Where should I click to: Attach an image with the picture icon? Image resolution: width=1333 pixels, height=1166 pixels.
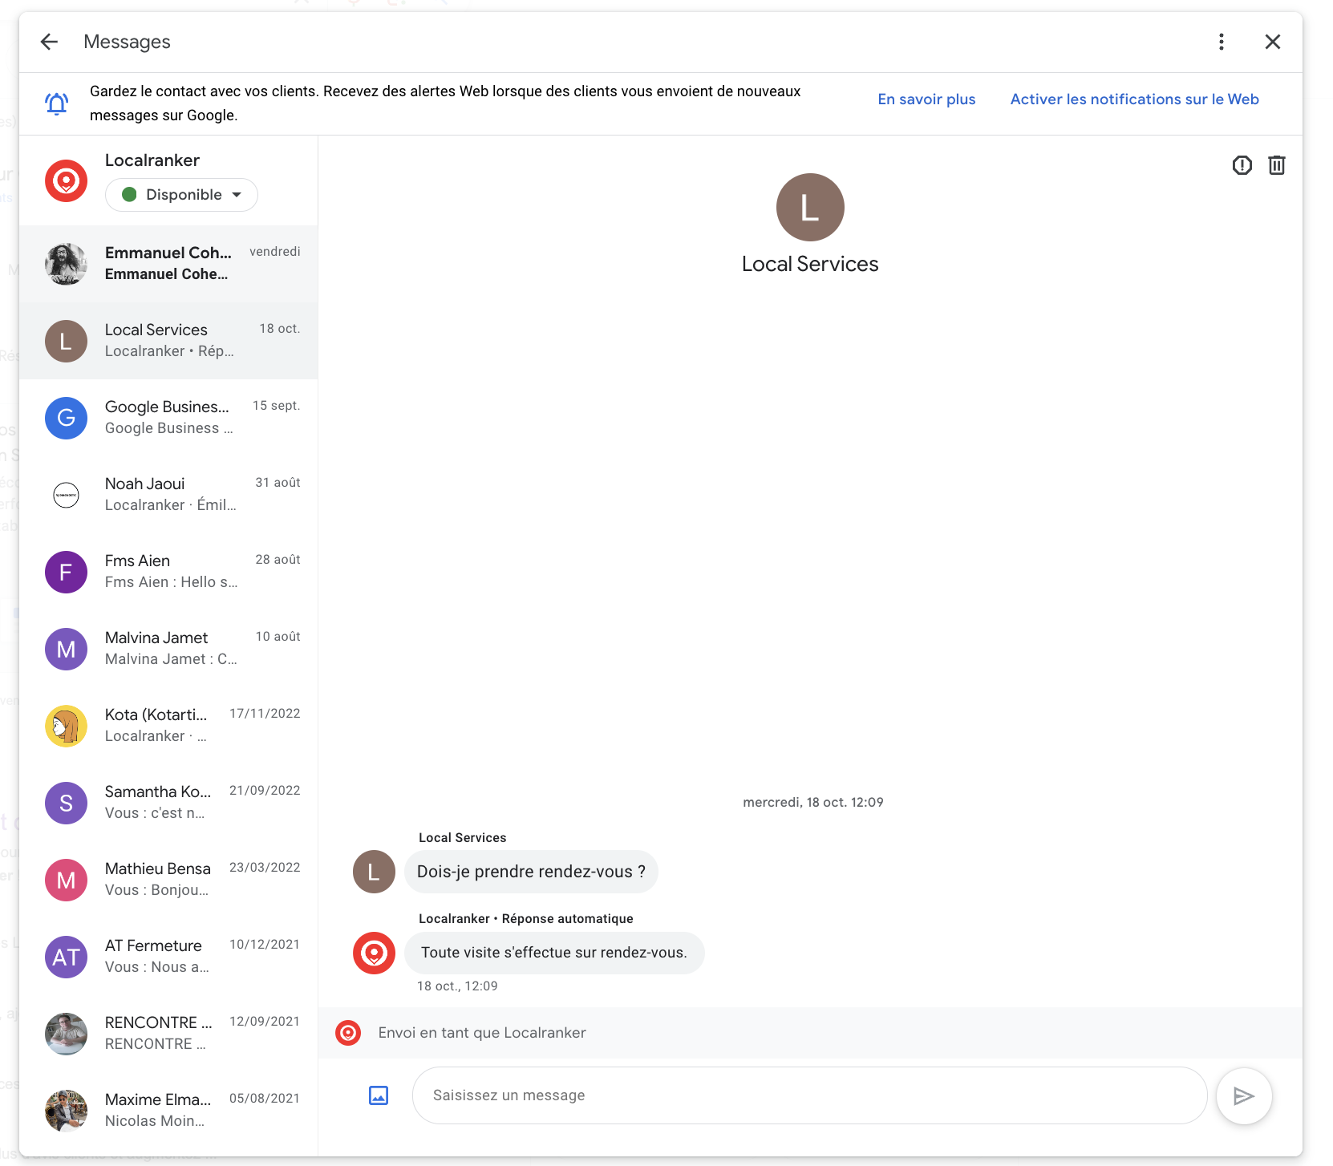379,1095
